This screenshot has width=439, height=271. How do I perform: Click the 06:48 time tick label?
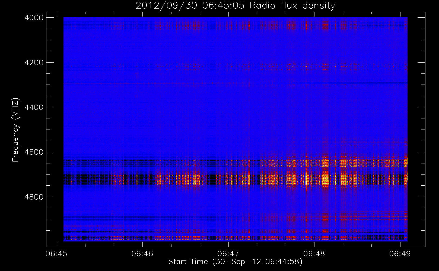tap(314, 254)
